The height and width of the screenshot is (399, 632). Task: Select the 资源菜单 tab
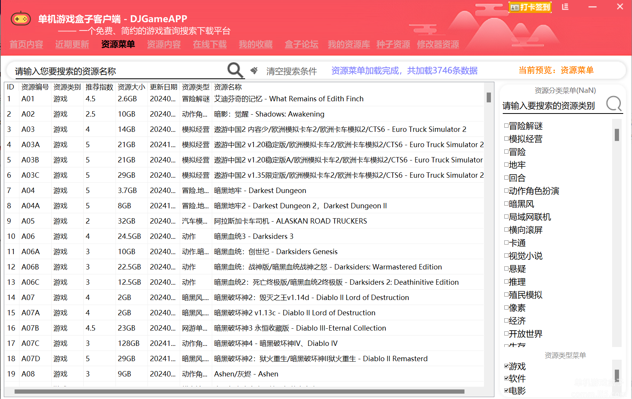[118, 44]
